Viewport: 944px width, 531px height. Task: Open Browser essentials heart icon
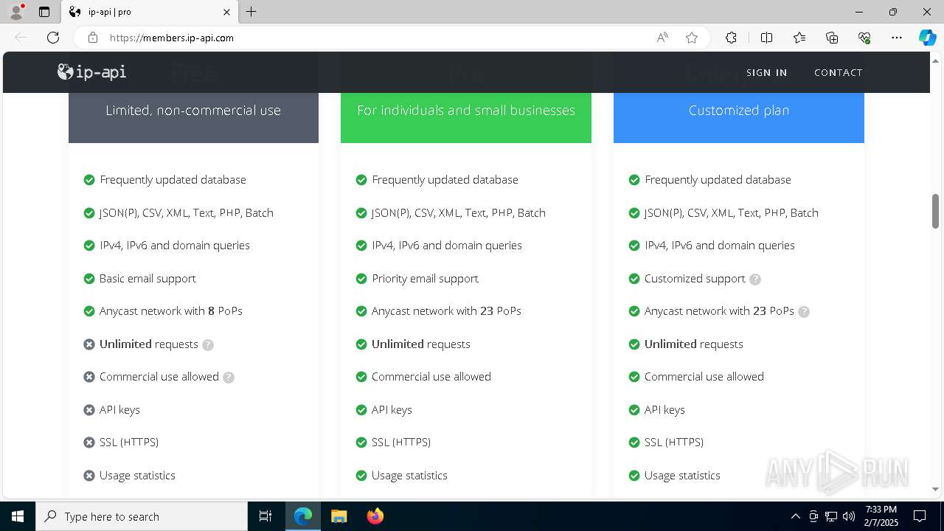pyautogui.click(x=864, y=38)
